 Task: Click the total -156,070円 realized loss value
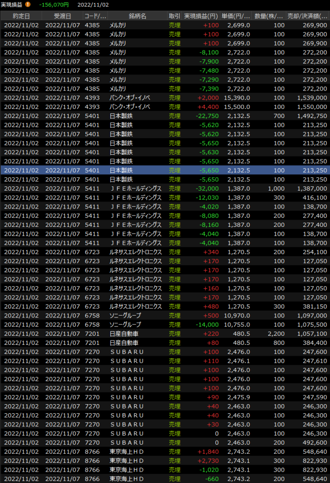tap(54, 5)
